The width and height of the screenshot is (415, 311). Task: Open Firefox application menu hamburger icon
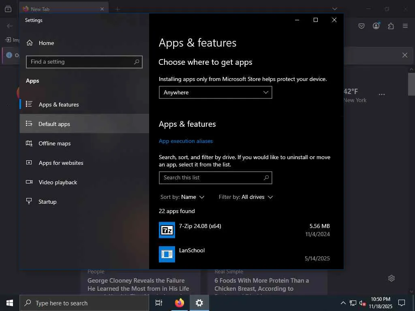pyautogui.click(x=405, y=26)
